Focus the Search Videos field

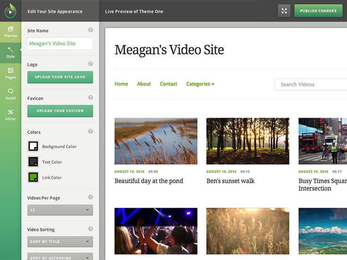click(x=311, y=84)
